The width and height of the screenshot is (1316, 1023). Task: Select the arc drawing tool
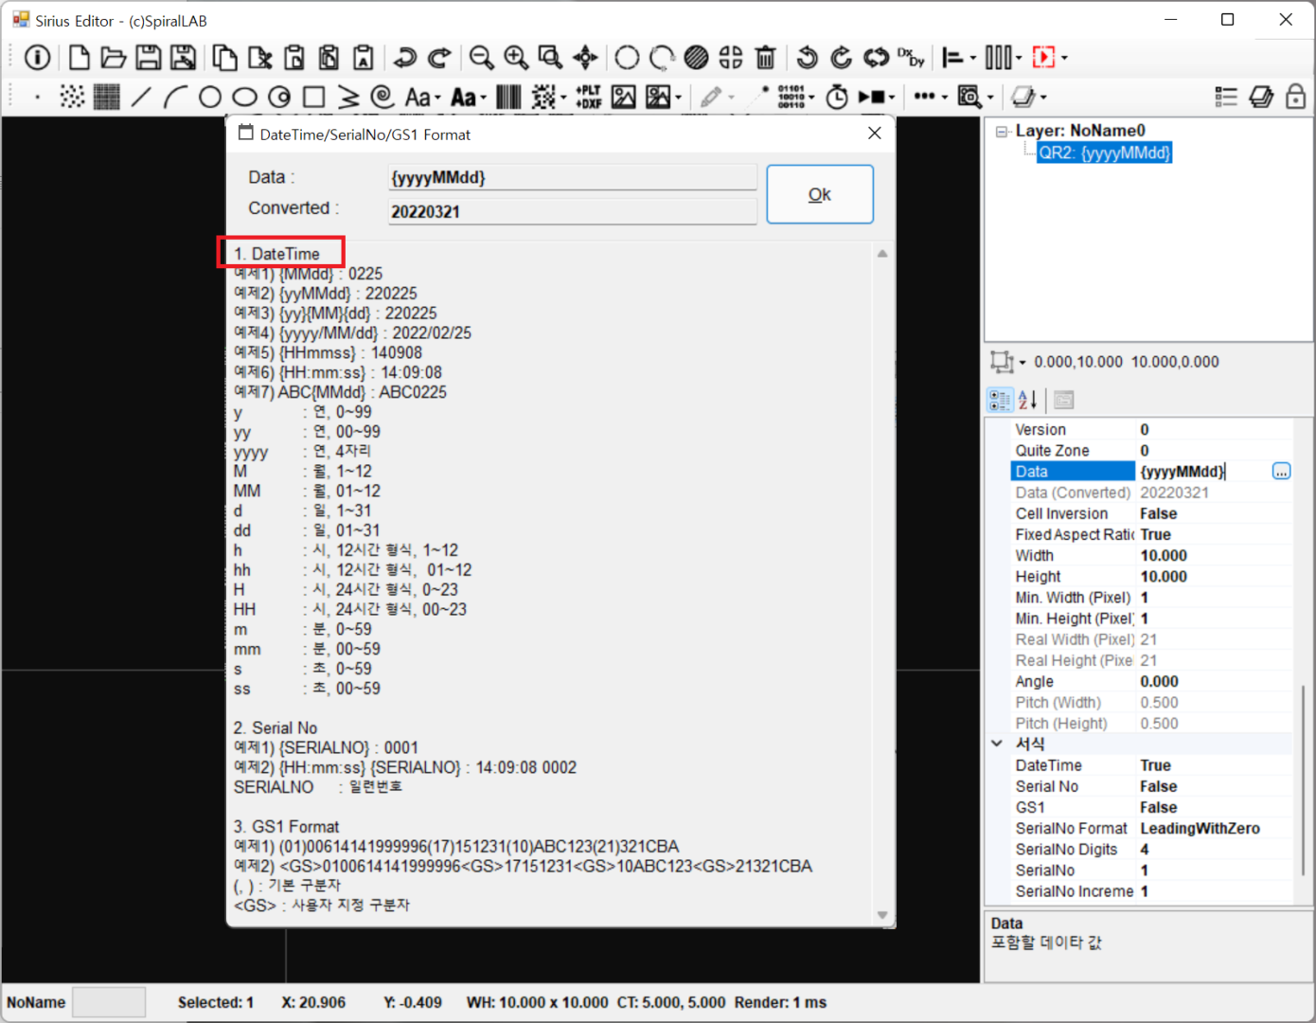pyautogui.click(x=175, y=97)
